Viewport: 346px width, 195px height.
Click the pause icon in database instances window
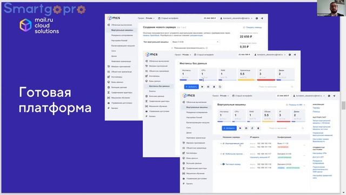(x=208, y=87)
